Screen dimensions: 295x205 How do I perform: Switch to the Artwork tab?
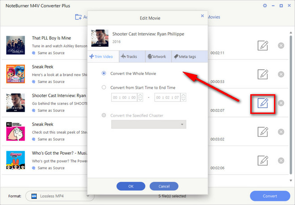(157, 57)
